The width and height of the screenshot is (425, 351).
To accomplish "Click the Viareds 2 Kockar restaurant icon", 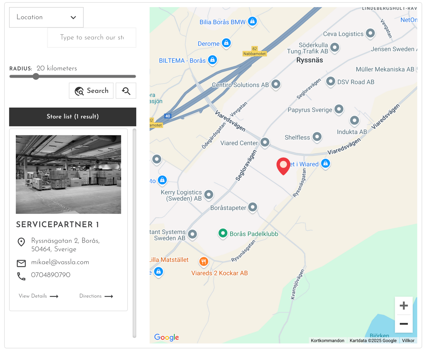I will point(203,262).
